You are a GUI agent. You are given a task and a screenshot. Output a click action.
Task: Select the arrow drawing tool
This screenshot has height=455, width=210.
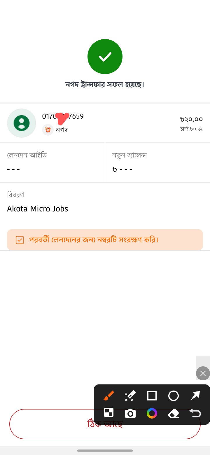[x=195, y=396]
